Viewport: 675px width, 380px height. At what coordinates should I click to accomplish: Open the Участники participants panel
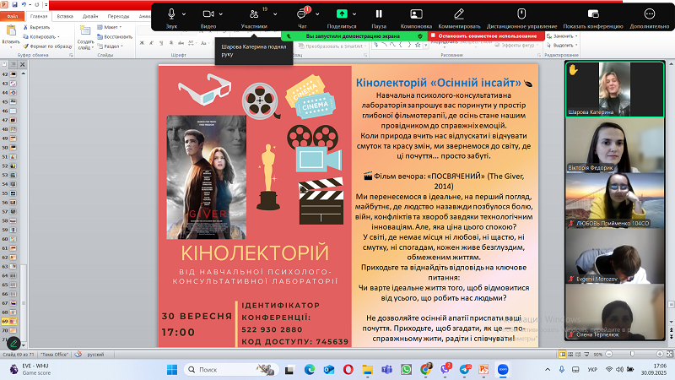254,14
